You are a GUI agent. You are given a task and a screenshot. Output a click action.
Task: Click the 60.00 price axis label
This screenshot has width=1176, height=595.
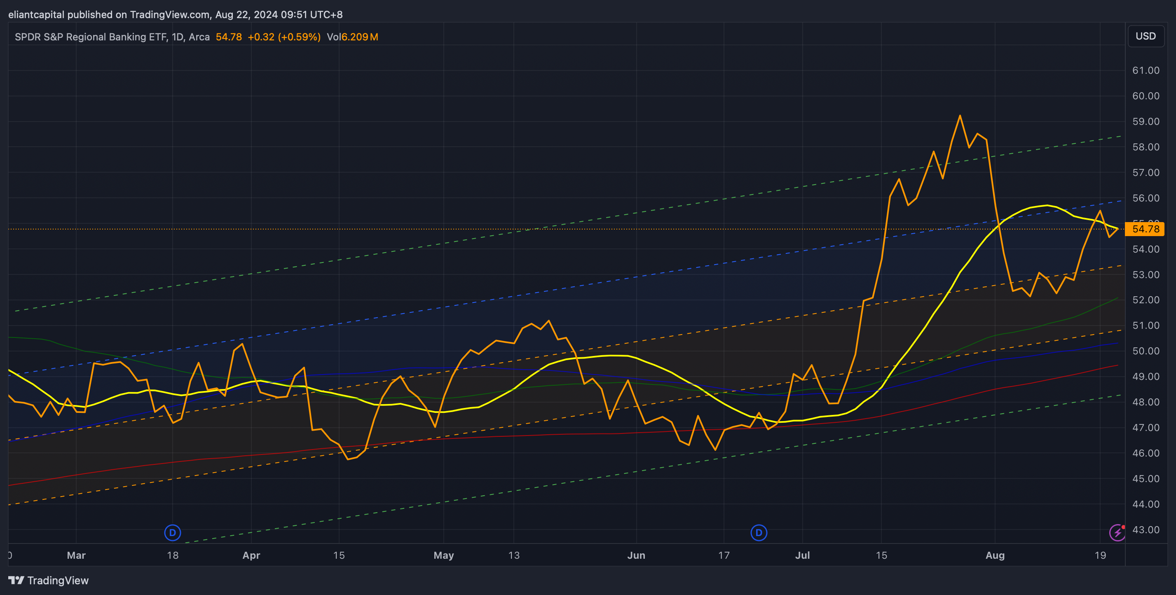click(x=1146, y=96)
